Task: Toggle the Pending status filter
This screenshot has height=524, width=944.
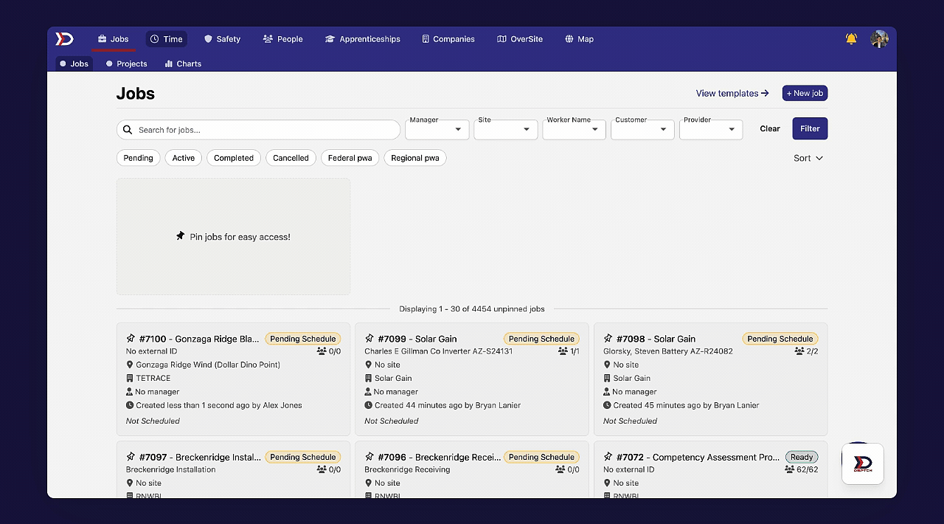Action: pyautogui.click(x=138, y=158)
